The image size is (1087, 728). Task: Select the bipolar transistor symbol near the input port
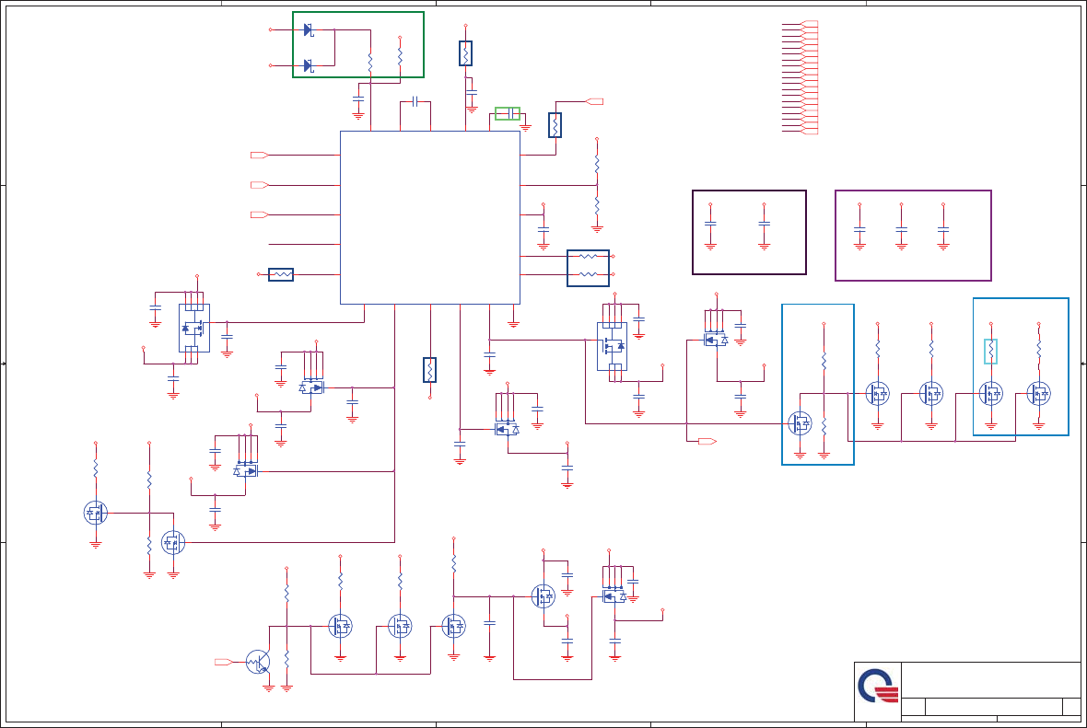click(258, 663)
